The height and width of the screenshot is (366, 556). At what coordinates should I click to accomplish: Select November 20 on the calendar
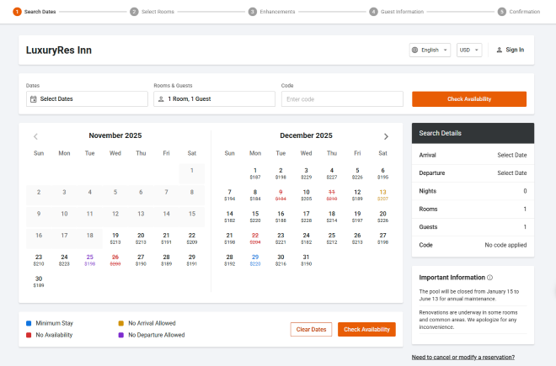pyautogui.click(x=141, y=238)
